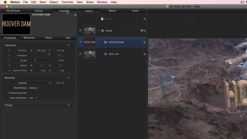The width and height of the screenshot is (247, 139).
Task: Click the Project document icon
Action: pos(102,19)
